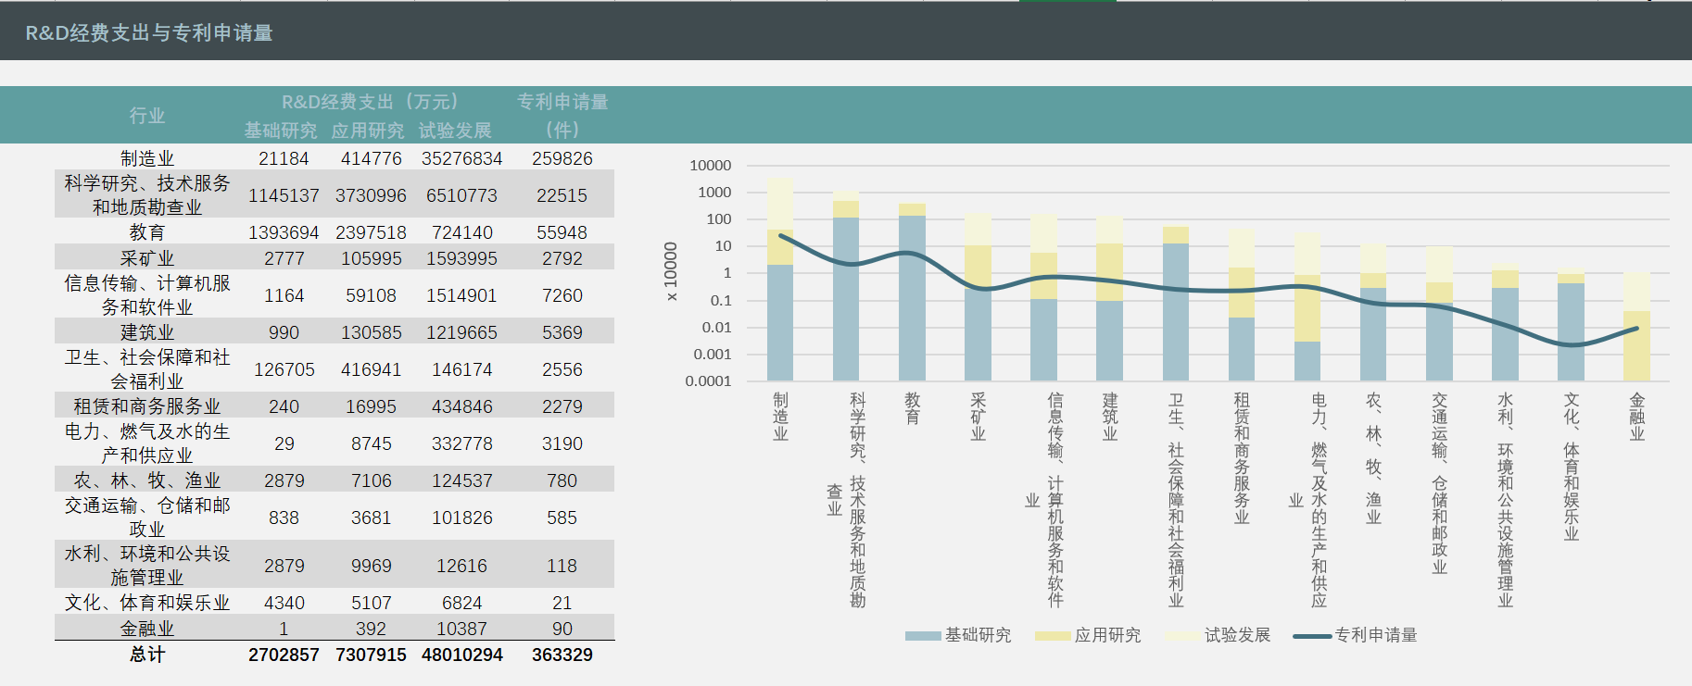The height and width of the screenshot is (686, 1692).
Task: Select cell with value 434846
Action: pyautogui.click(x=462, y=406)
